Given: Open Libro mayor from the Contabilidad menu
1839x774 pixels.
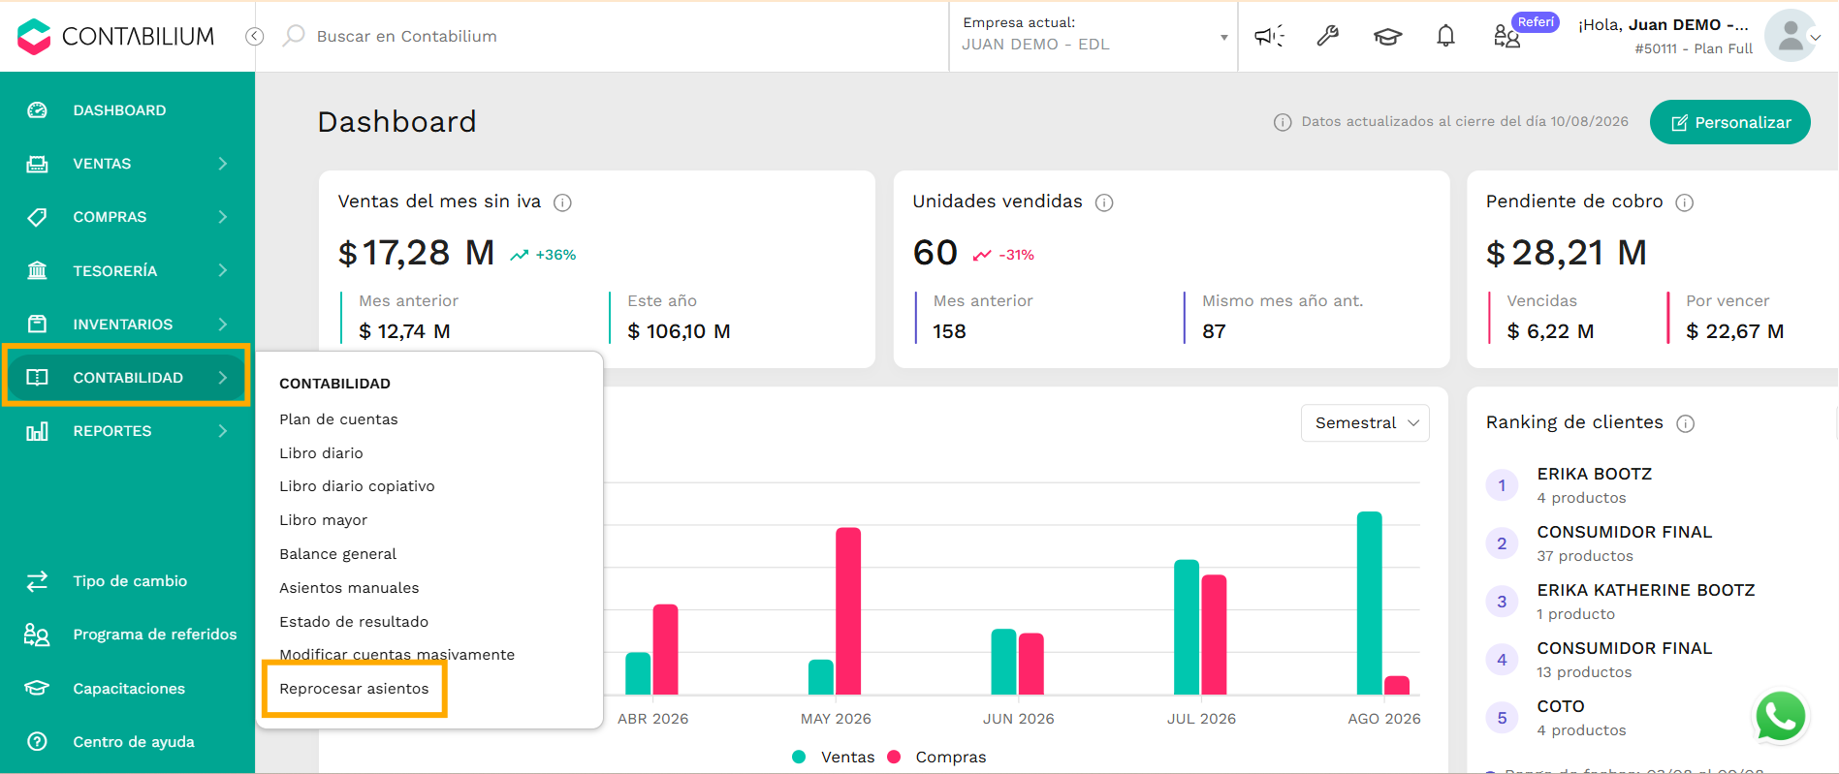Looking at the screenshot, I should 323,520.
